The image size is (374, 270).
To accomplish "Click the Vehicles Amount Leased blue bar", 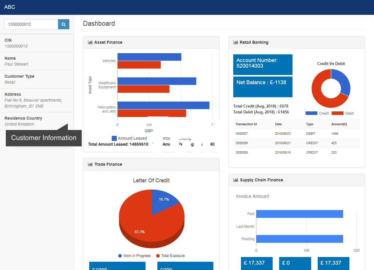I will point(149,57).
